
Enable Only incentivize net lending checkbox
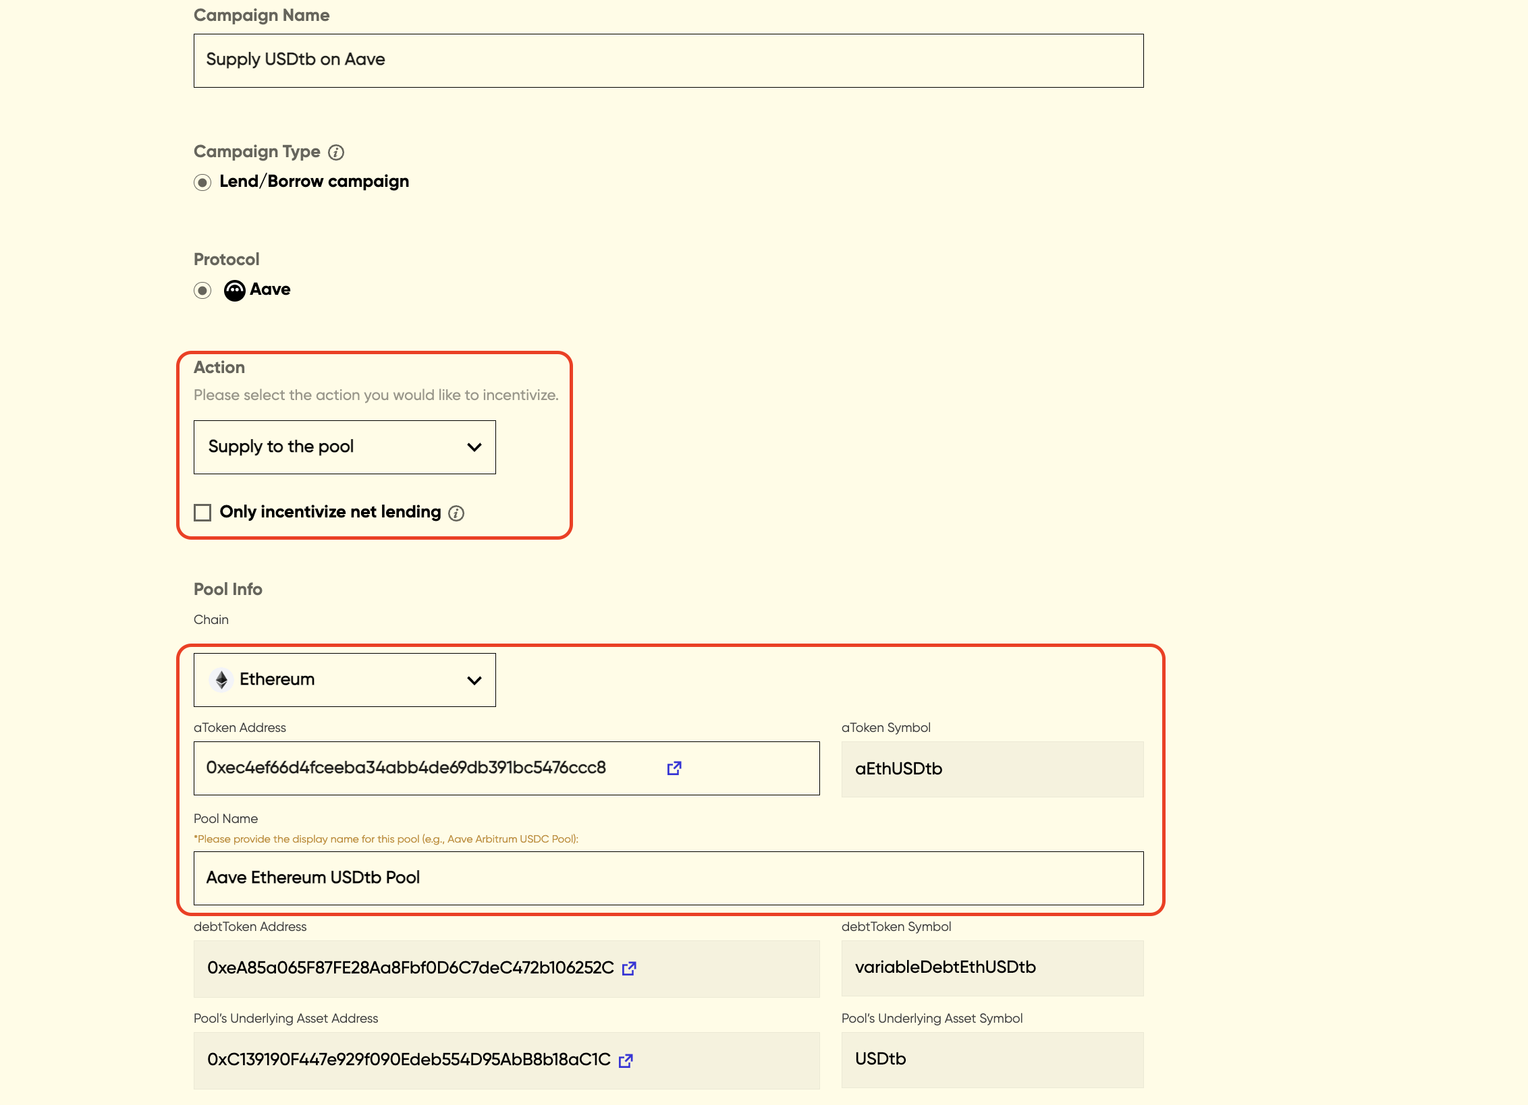pyautogui.click(x=202, y=513)
